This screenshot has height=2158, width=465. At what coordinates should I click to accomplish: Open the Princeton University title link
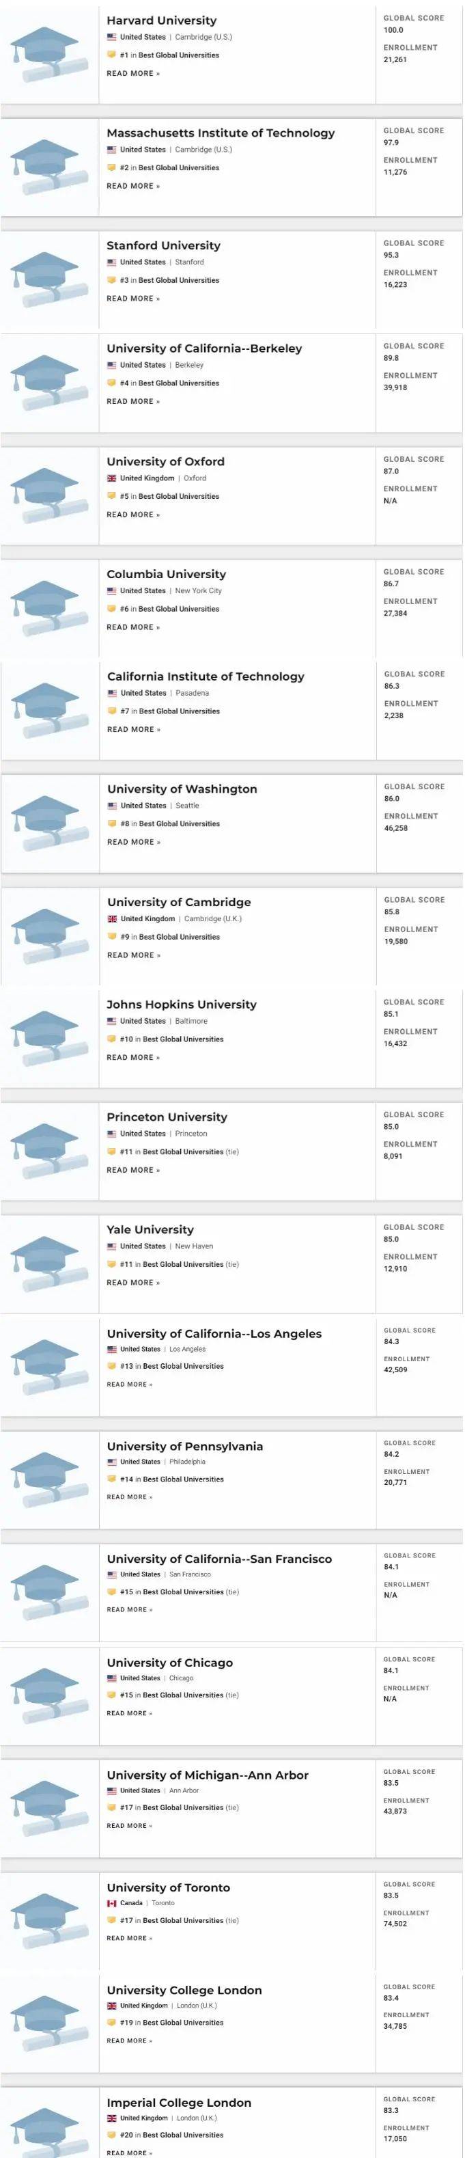[x=167, y=1117]
